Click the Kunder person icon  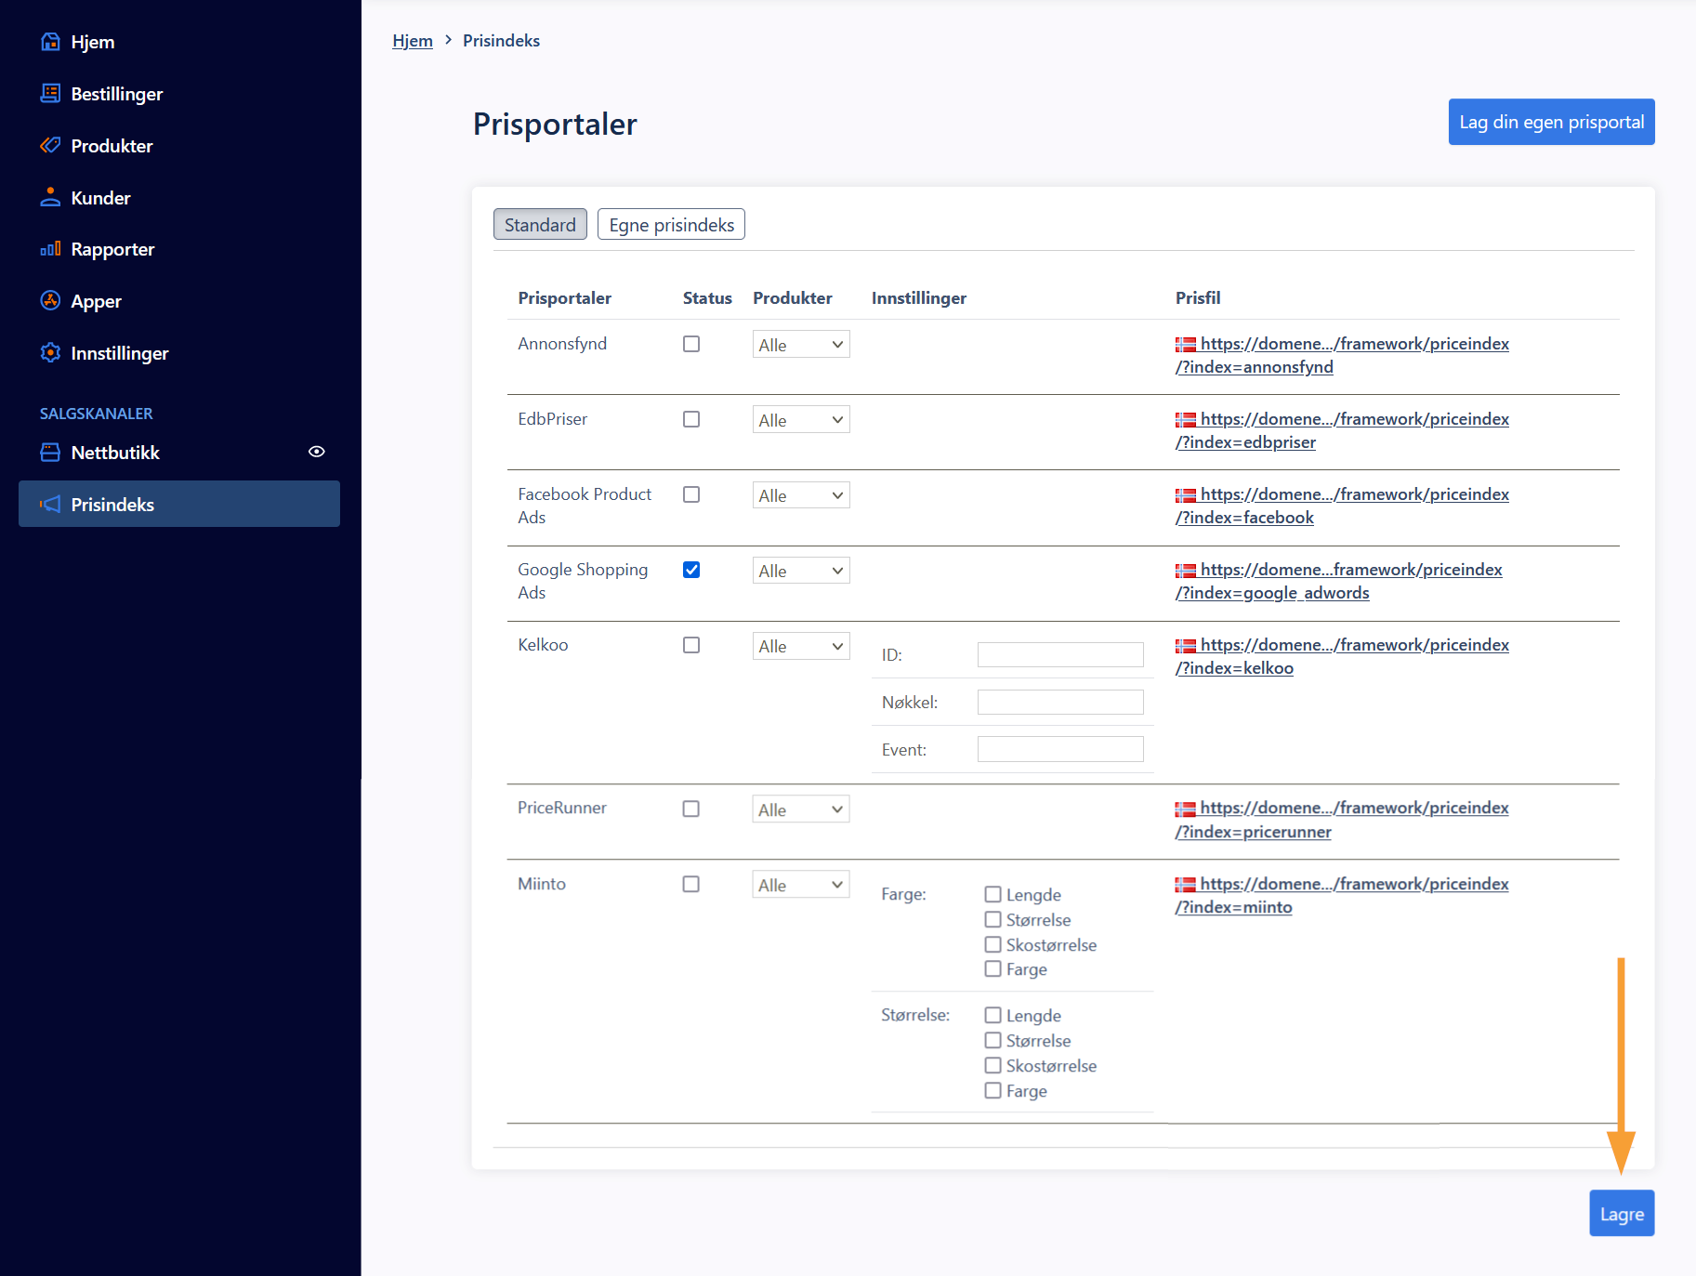[x=50, y=198]
